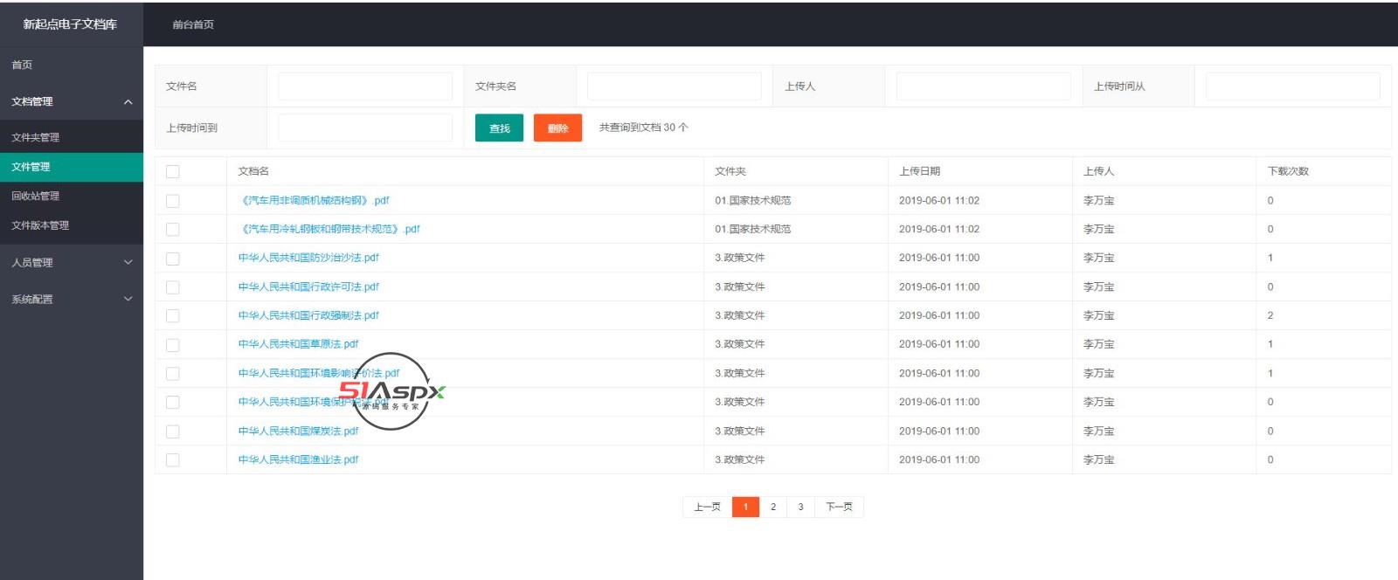
Task: Focus the 上传人 input field
Action: pyautogui.click(x=984, y=86)
